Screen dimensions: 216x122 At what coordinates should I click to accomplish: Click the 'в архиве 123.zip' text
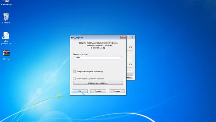pos(98,48)
